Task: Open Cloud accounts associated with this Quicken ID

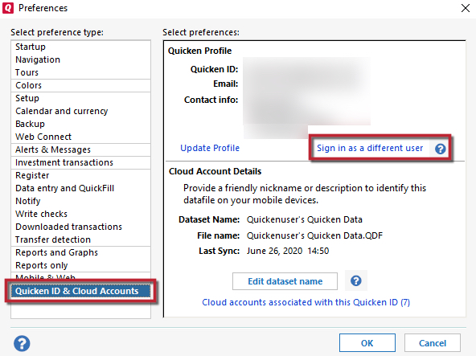Action: pos(306,303)
